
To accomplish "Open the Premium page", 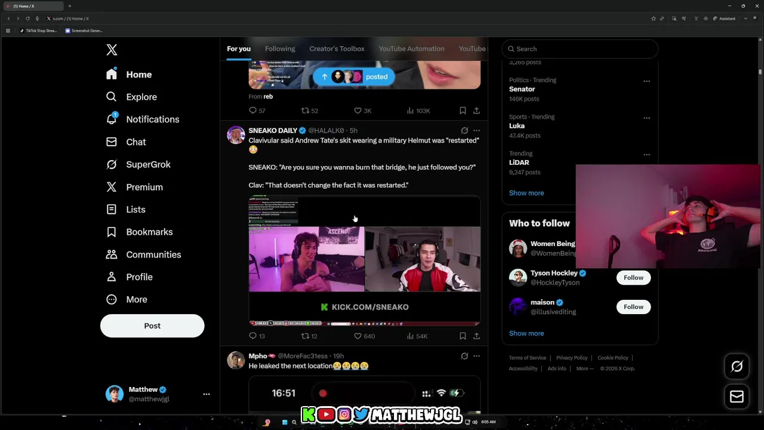I will 134,187.
